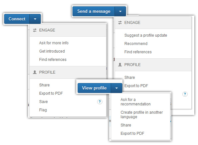The image size is (198, 145).
Task: Choose Ask for a recommendation
Action: (135, 102)
